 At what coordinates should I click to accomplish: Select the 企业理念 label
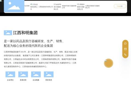10,80
